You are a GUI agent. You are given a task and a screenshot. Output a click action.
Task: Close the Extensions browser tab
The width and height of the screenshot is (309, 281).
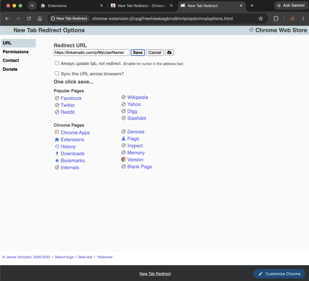[x=101, y=6]
